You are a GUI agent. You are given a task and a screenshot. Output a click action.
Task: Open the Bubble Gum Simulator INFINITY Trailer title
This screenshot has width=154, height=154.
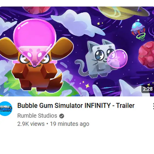pyautogui.click(x=76, y=106)
